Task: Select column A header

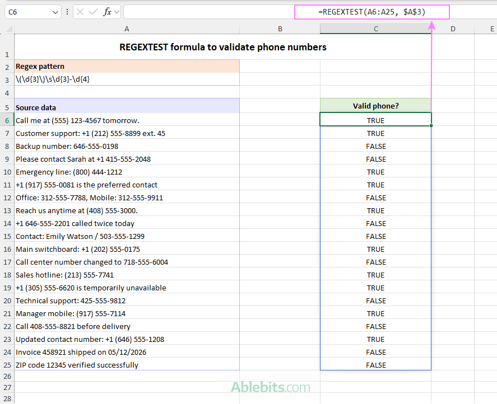Action: pos(127,29)
